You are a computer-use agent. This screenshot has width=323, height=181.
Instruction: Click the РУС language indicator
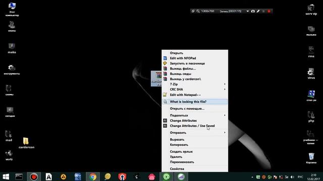click(x=300, y=177)
